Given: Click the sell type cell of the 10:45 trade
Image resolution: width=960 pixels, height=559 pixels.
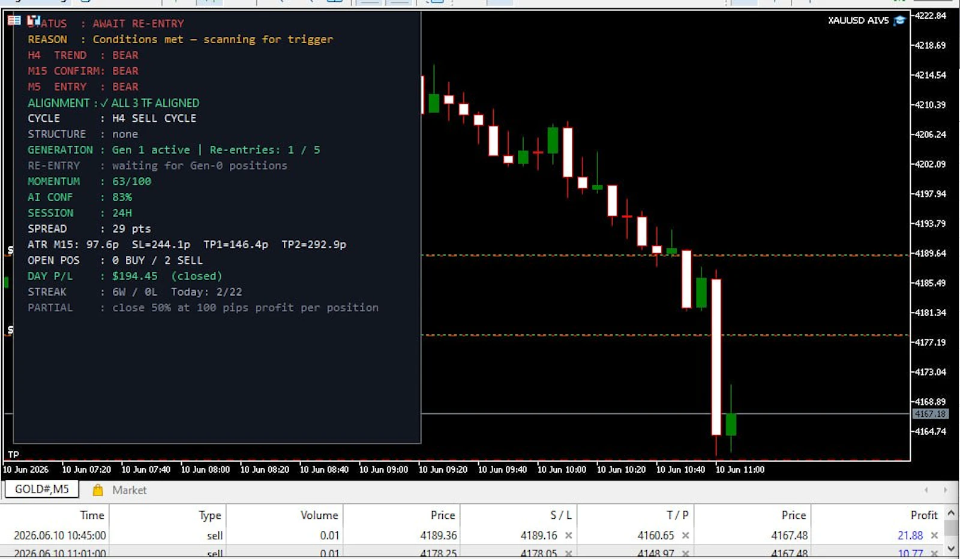Looking at the screenshot, I should click(x=215, y=535).
